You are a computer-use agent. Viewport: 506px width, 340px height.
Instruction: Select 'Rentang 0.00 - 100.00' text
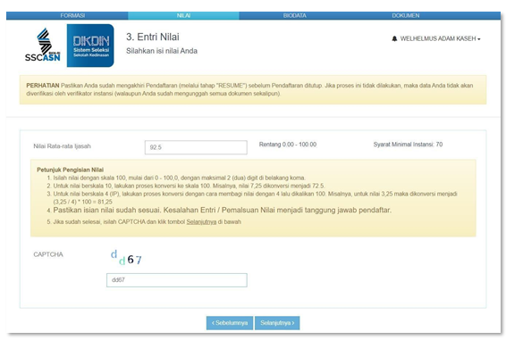[x=288, y=145]
